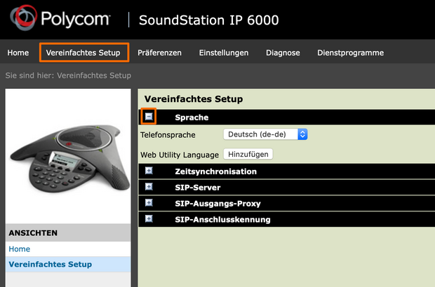This screenshot has width=435, height=287.
Task: Select Vereinfachtes Setup in Ansichten sidebar
Action: tap(50, 264)
